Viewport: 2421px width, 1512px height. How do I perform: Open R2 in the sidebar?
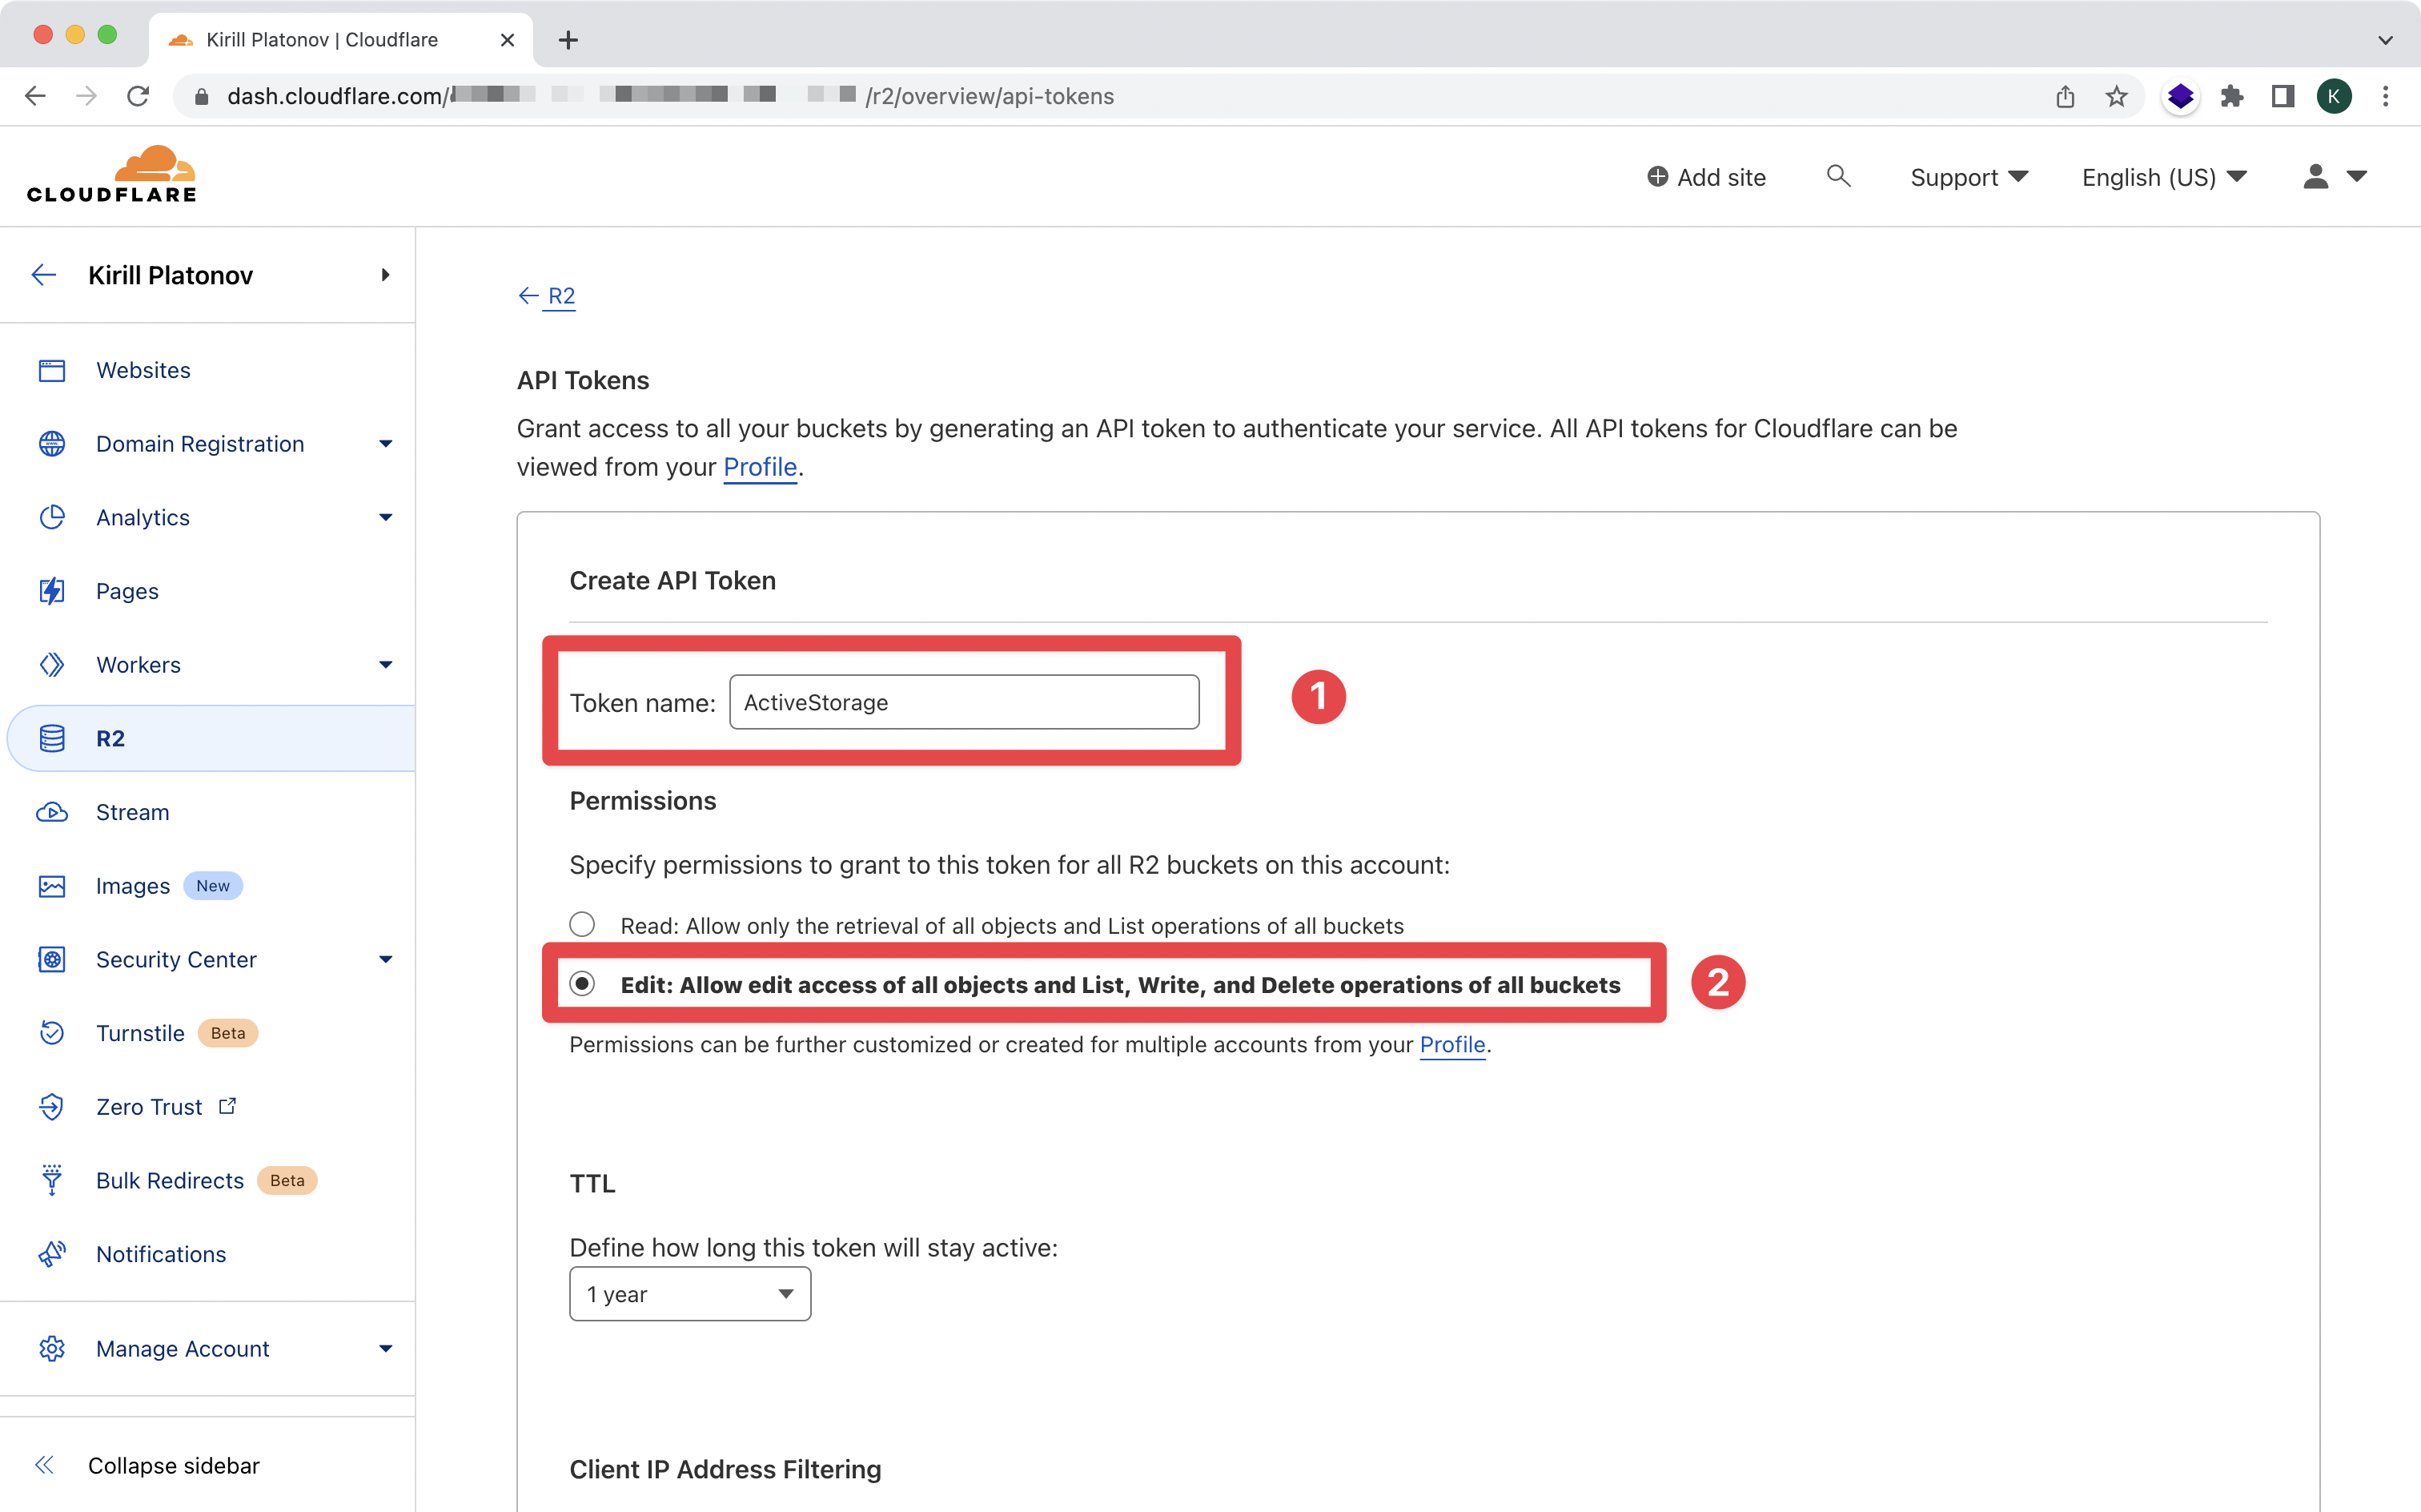110,738
